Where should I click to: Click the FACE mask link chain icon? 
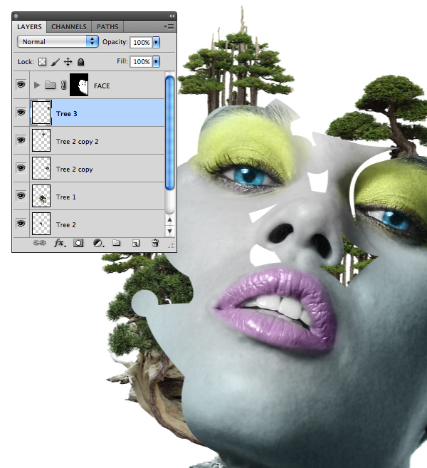(63, 85)
